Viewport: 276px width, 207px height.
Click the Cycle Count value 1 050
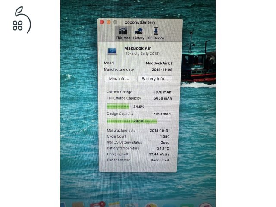(x=165, y=136)
